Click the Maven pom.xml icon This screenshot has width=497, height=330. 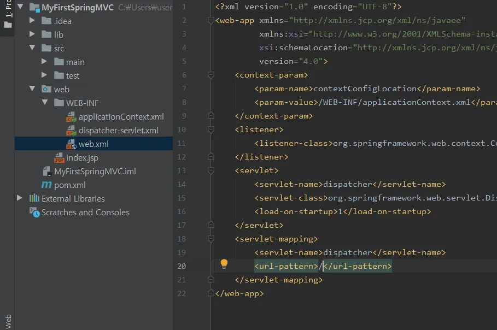click(x=46, y=185)
